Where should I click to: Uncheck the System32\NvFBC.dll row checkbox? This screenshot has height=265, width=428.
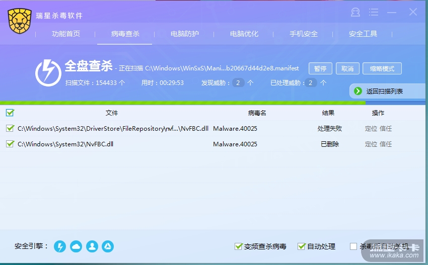point(10,143)
